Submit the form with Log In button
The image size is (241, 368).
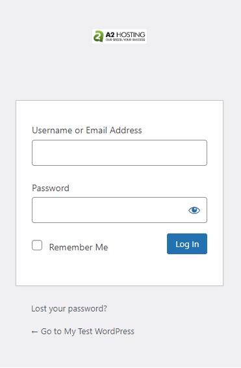(187, 244)
